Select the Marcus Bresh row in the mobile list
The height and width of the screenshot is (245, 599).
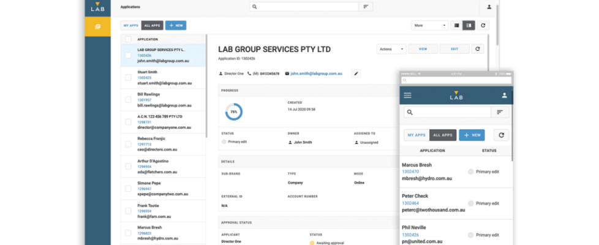(x=456, y=171)
